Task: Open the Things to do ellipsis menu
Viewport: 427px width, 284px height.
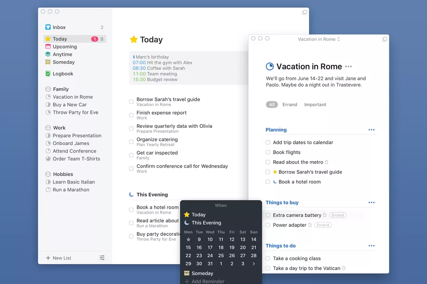Action: point(371,246)
